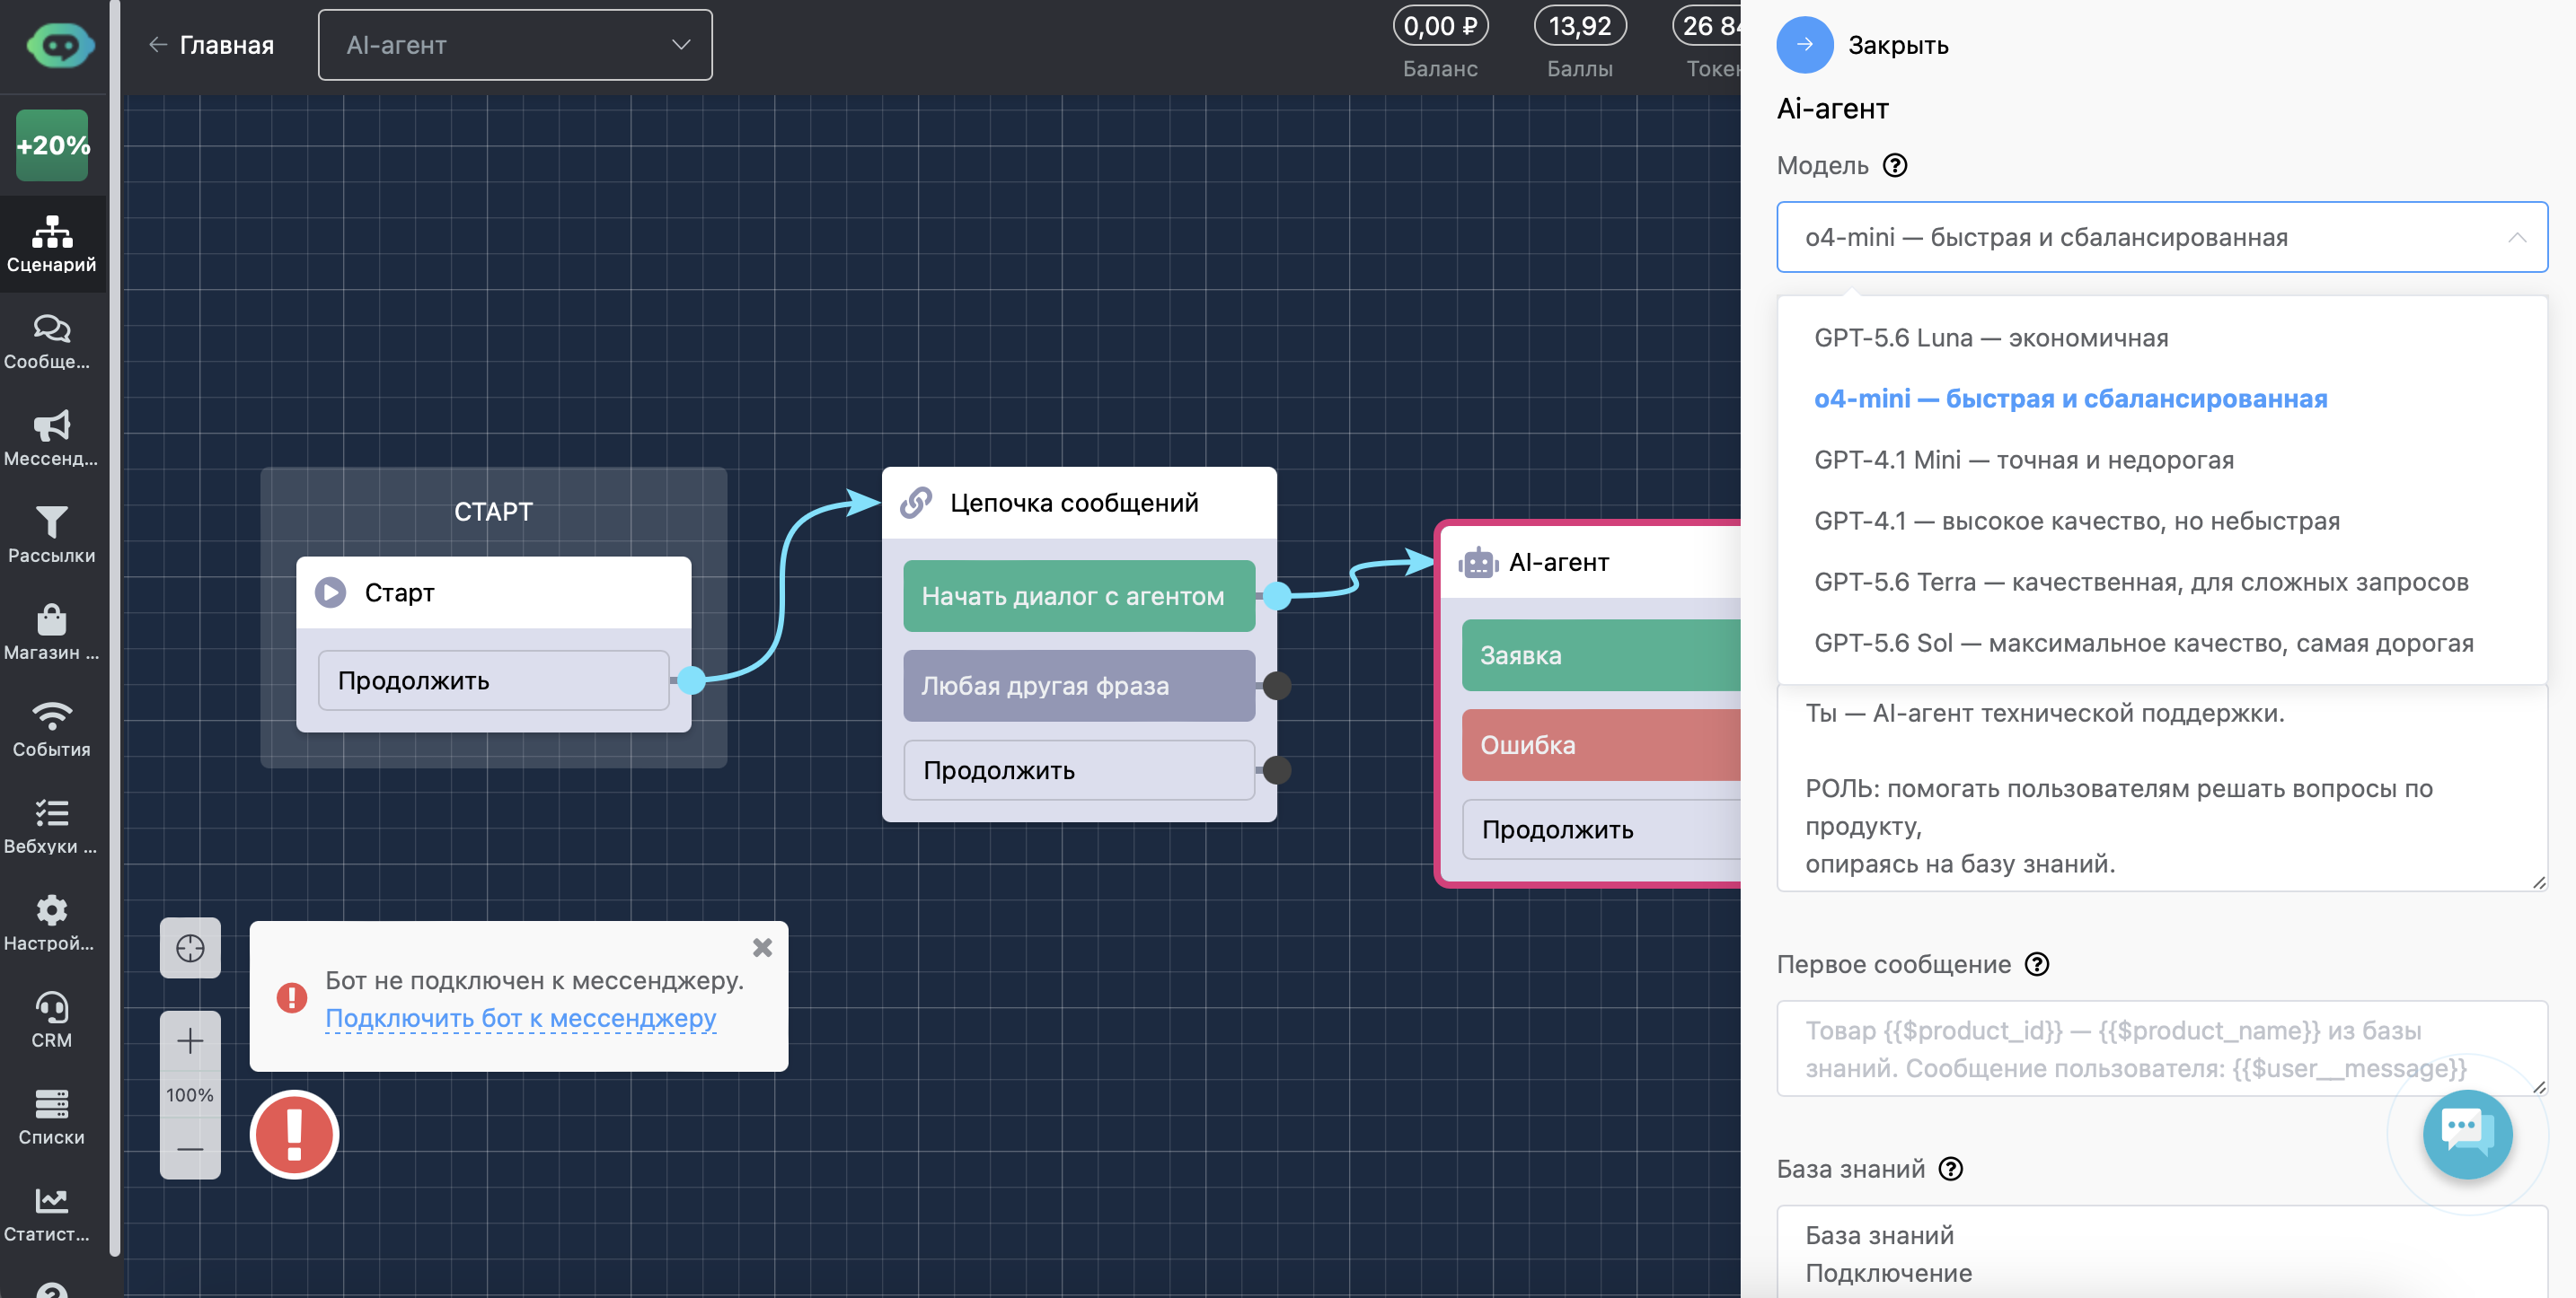
Task: Open the AI-агент scenario dropdown
Action: click(515, 45)
